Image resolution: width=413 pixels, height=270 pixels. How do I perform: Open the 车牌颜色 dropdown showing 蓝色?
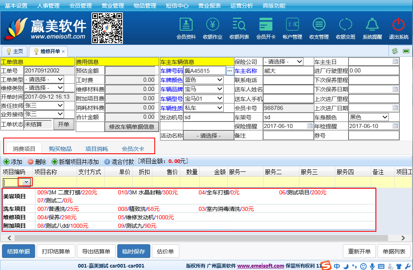[x=203, y=80]
